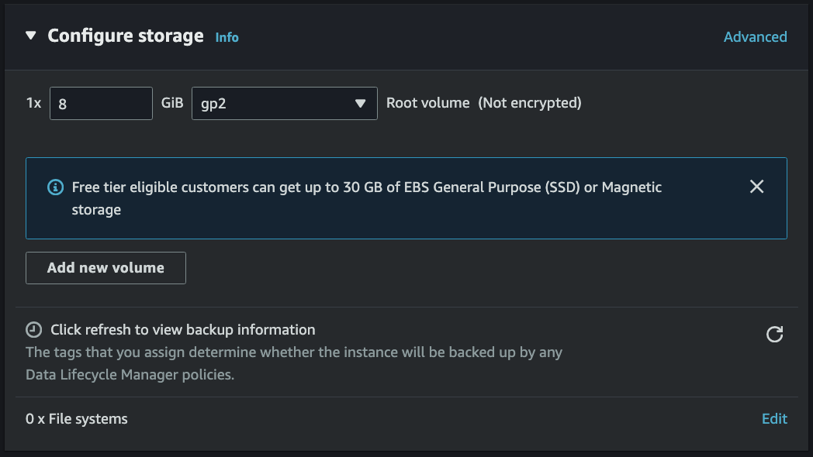This screenshot has width=813, height=457.
Task: Click the refresh backup information icon
Action: click(x=774, y=334)
